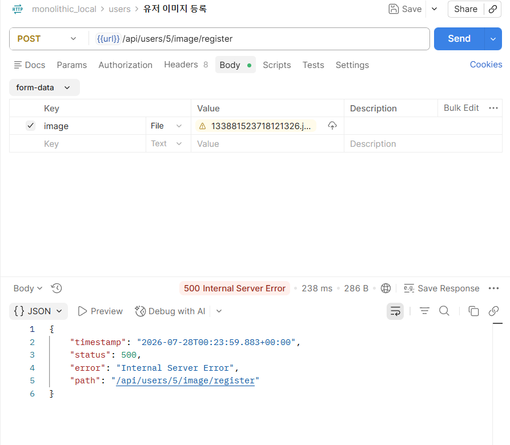
Task: Open the File type dropdown for image key
Action: click(166, 126)
